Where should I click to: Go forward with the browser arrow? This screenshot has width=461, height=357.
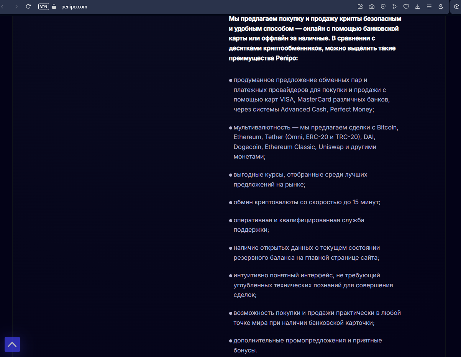click(16, 7)
